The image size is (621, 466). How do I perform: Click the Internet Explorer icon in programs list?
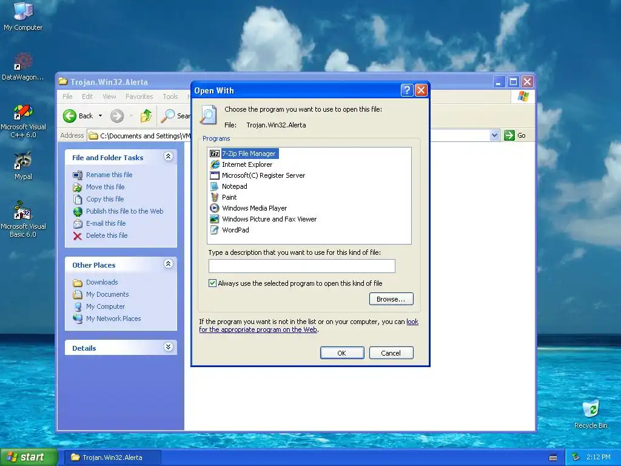[215, 164]
